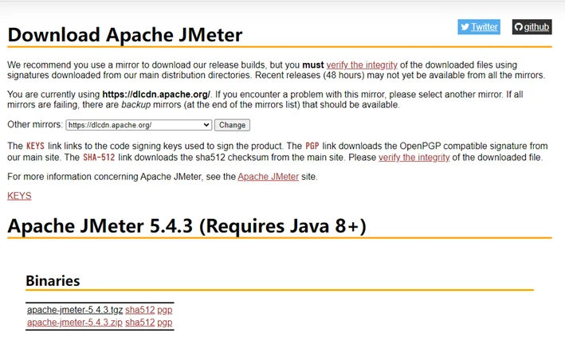Click the mirror selector's dropdown arrow
Image resolution: width=565 pixels, height=364 pixels.
click(207, 125)
